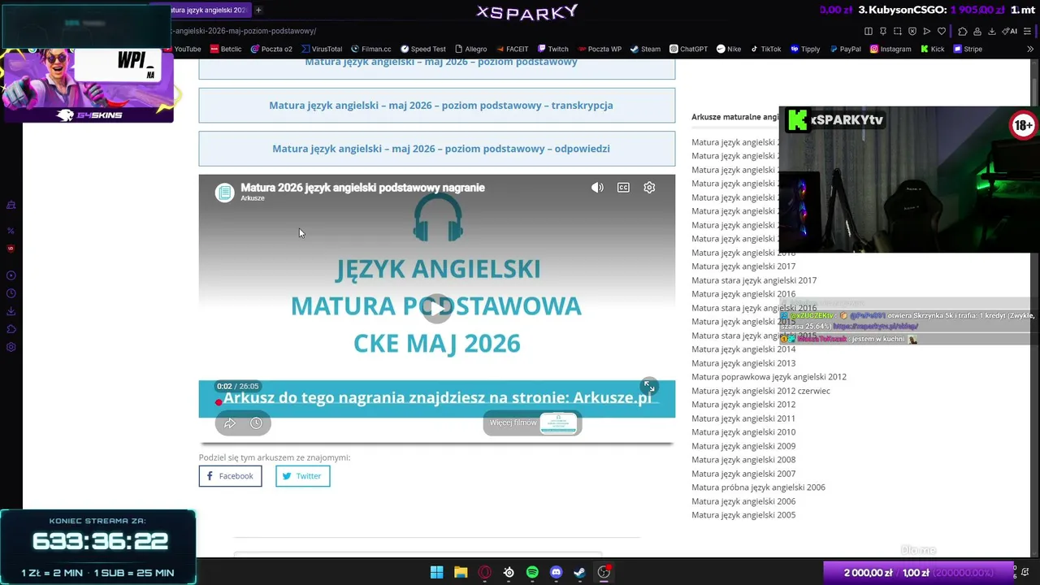Open Matura język angielski 2012 czerwiec link
The width and height of the screenshot is (1040, 585).
pyautogui.click(x=760, y=391)
